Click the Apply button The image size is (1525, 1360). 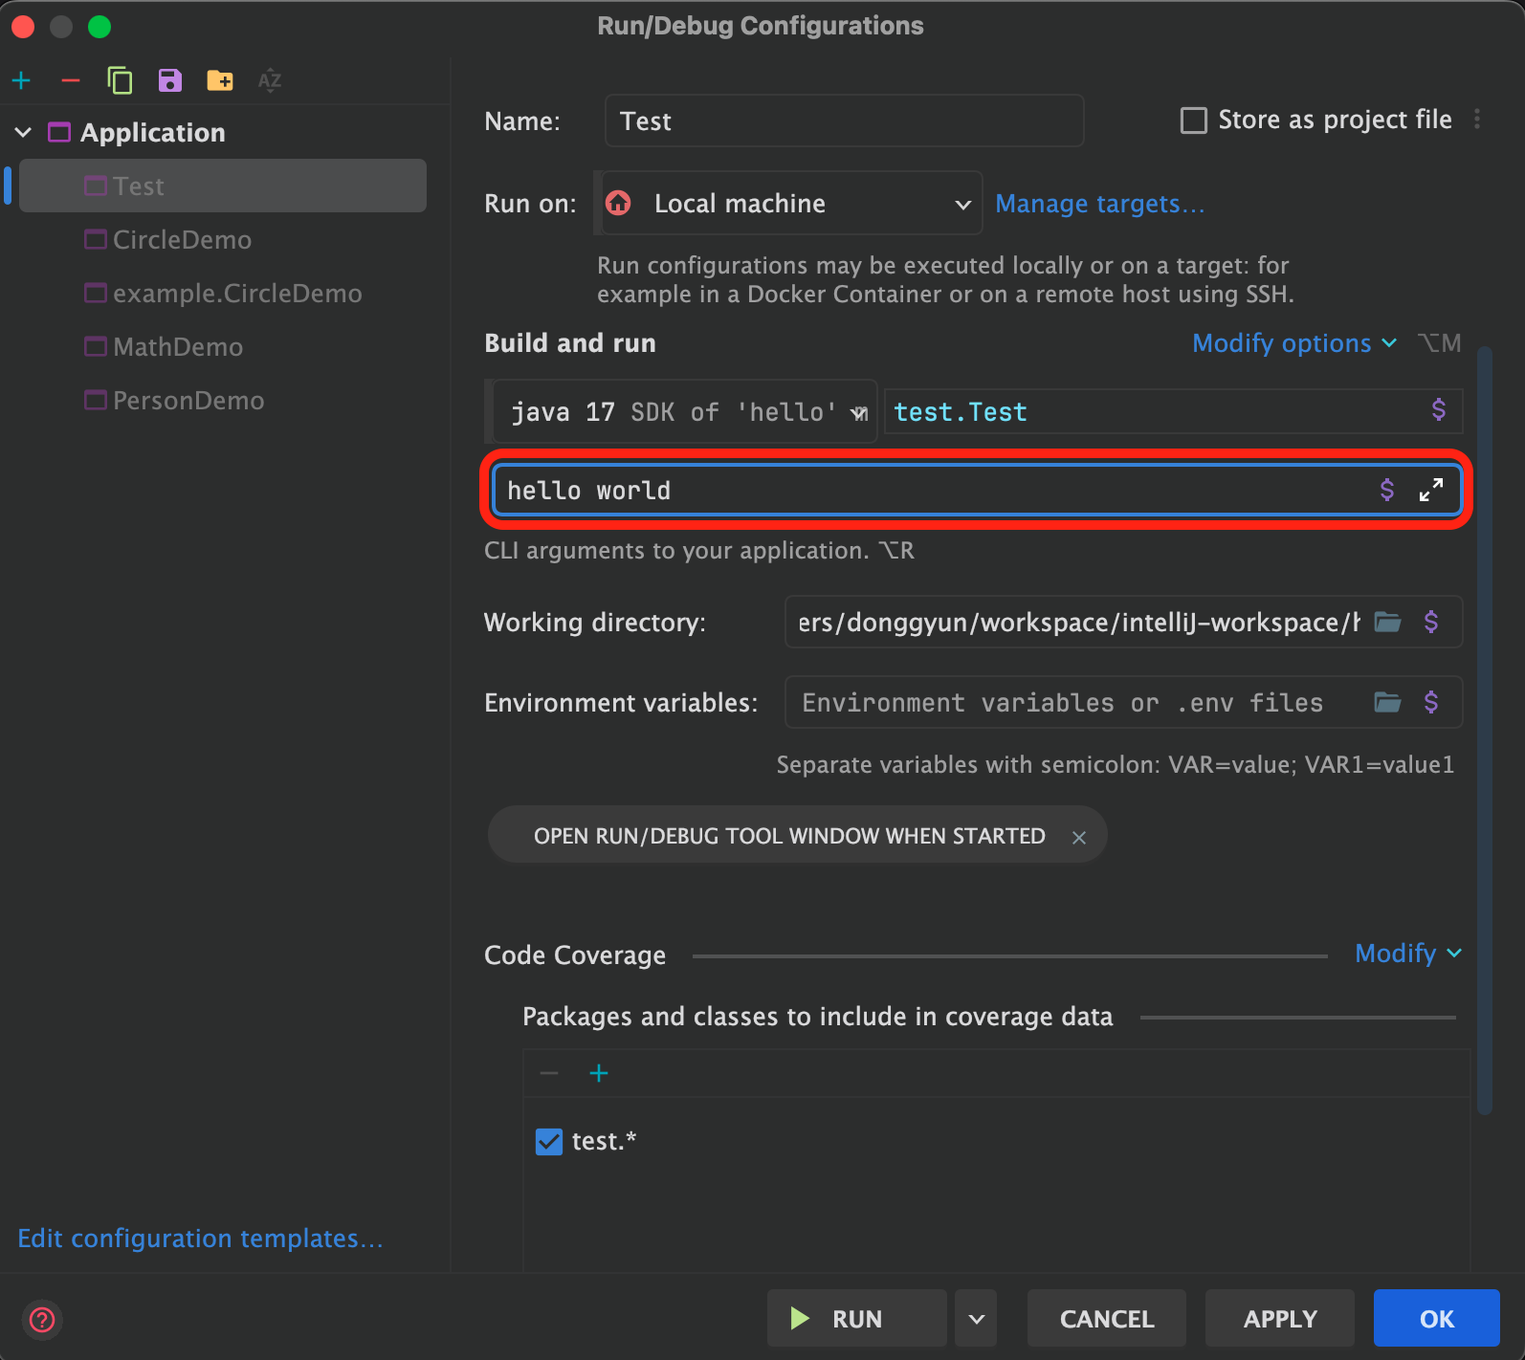click(1280, 1319)
